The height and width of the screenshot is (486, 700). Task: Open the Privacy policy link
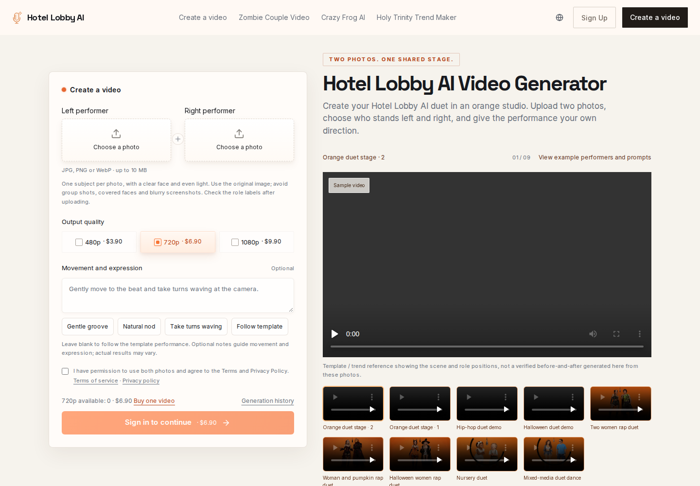click(141, 381)
